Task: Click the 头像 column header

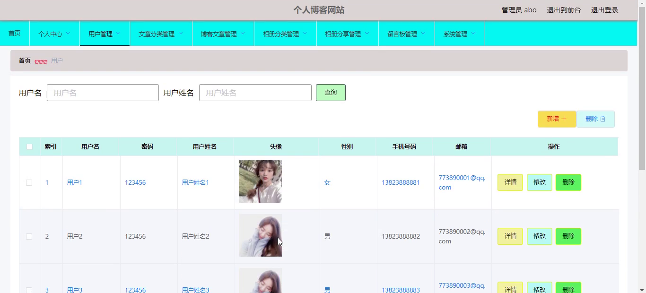Action: pyautogui.click(x=276, y=146)
